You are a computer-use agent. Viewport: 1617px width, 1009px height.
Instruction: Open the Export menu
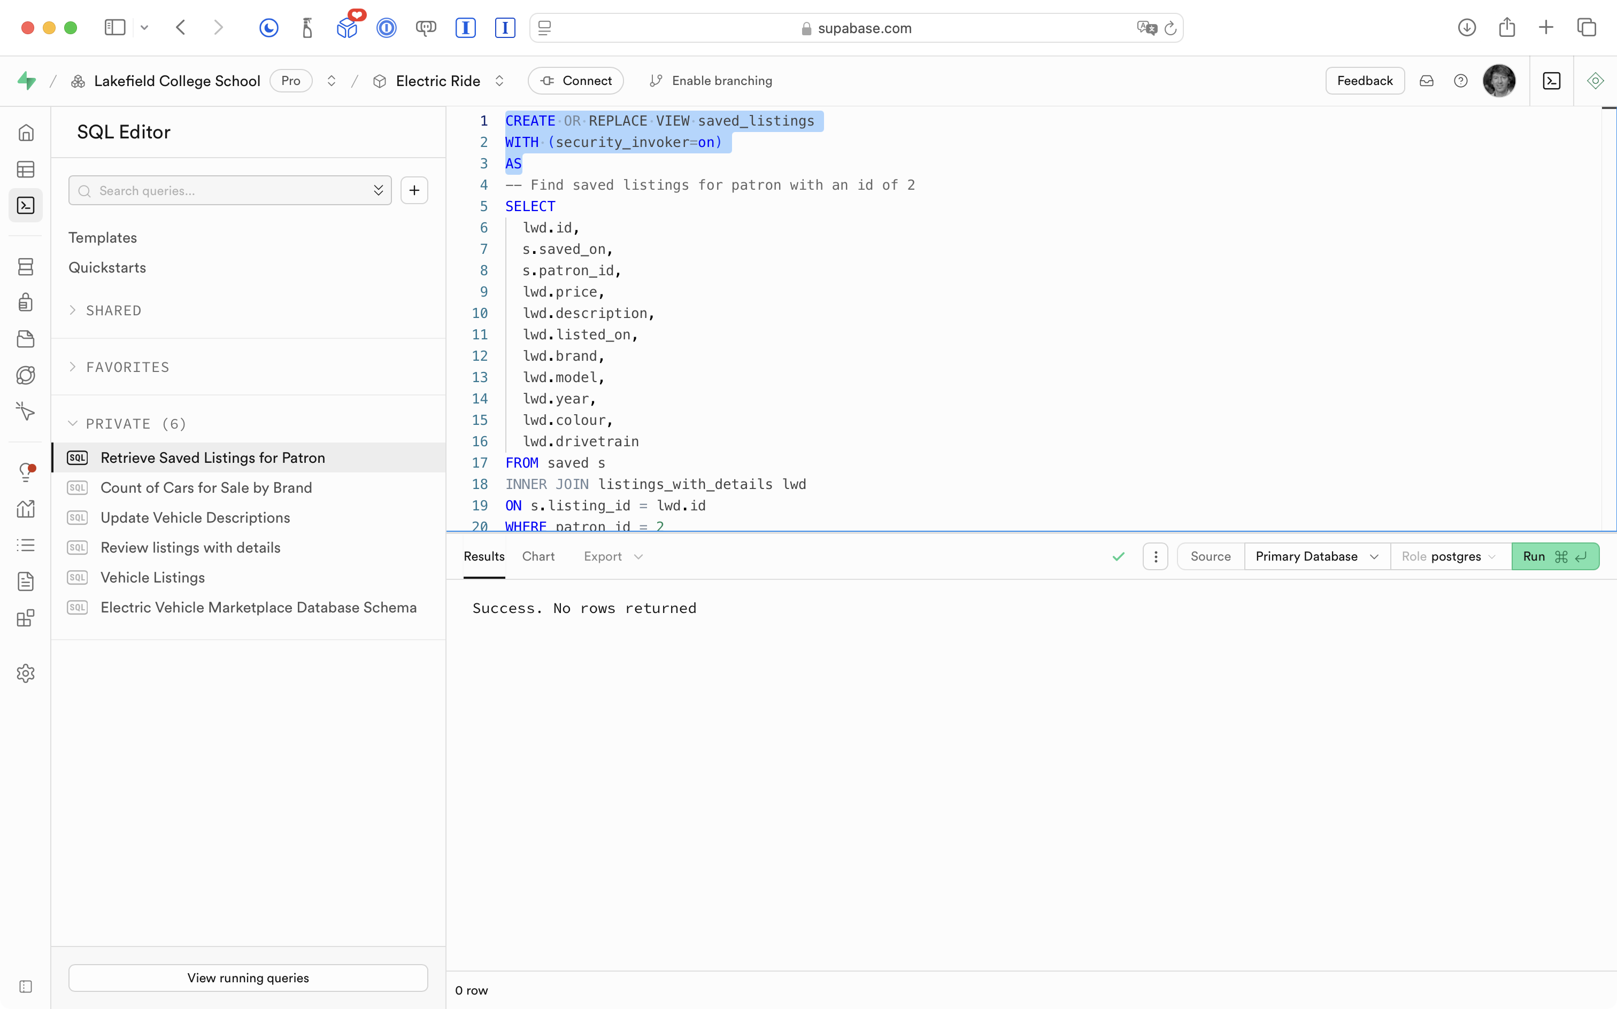[x=612, y=556]
